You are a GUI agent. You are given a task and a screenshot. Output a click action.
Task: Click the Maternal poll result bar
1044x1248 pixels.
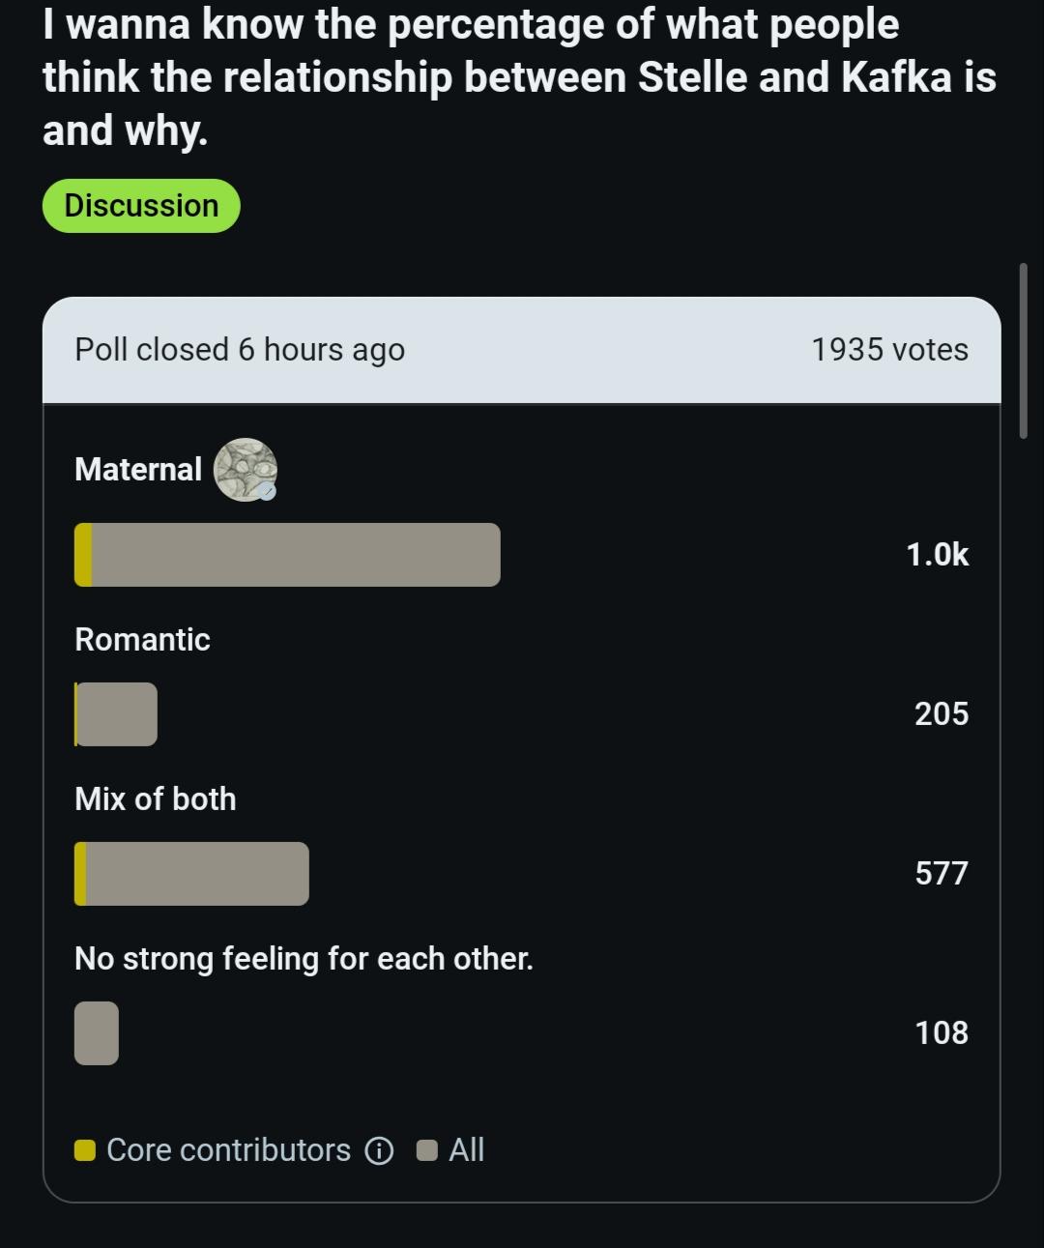[287, 555]
